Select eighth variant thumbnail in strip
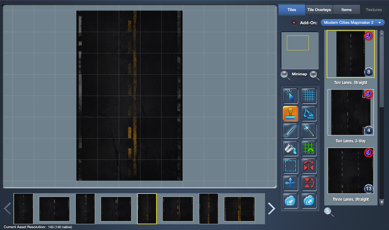 point(239,209)
